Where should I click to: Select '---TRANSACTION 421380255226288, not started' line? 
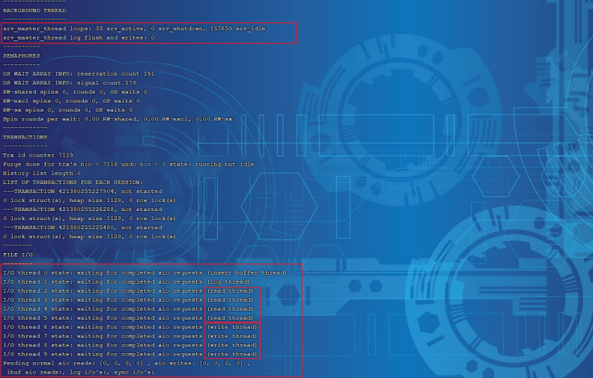82,210
